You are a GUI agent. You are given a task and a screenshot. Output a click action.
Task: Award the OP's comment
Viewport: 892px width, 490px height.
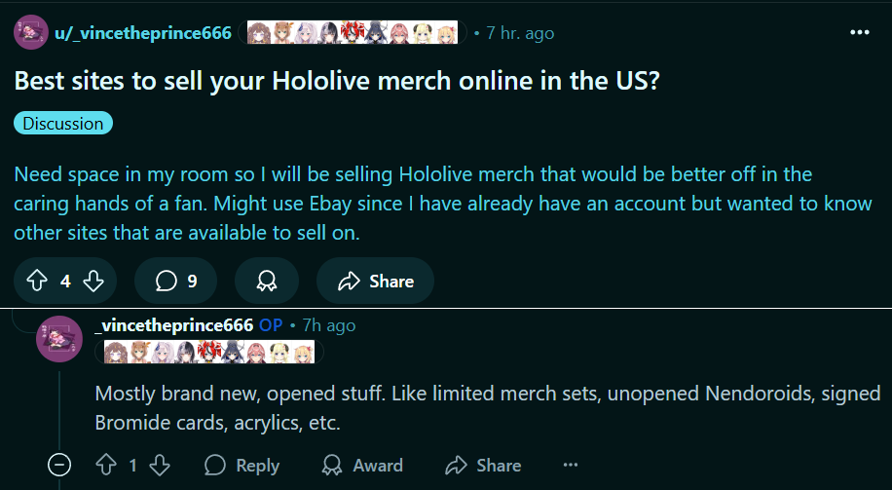pyautogui.click(x=362, y=466)
